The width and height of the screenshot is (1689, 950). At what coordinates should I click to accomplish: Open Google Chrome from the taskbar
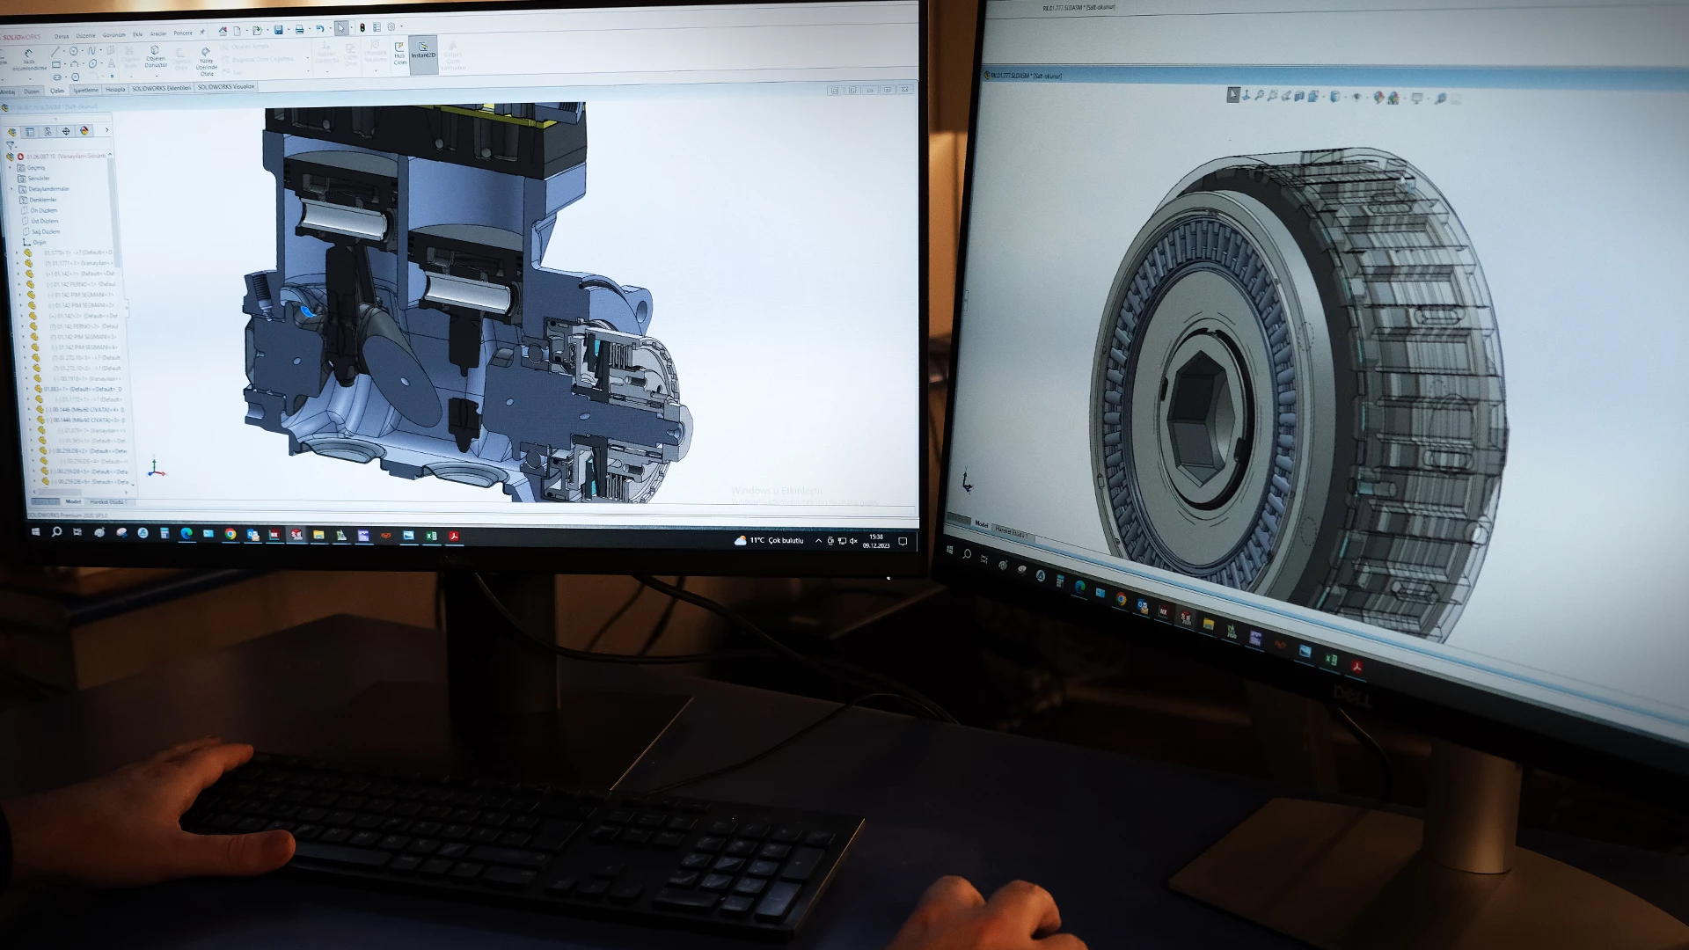(230, 534)
